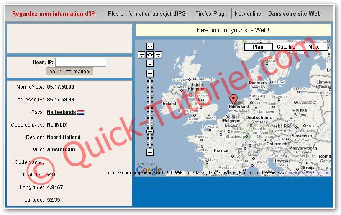Click the latitude value 52.35

coord(54,200)
